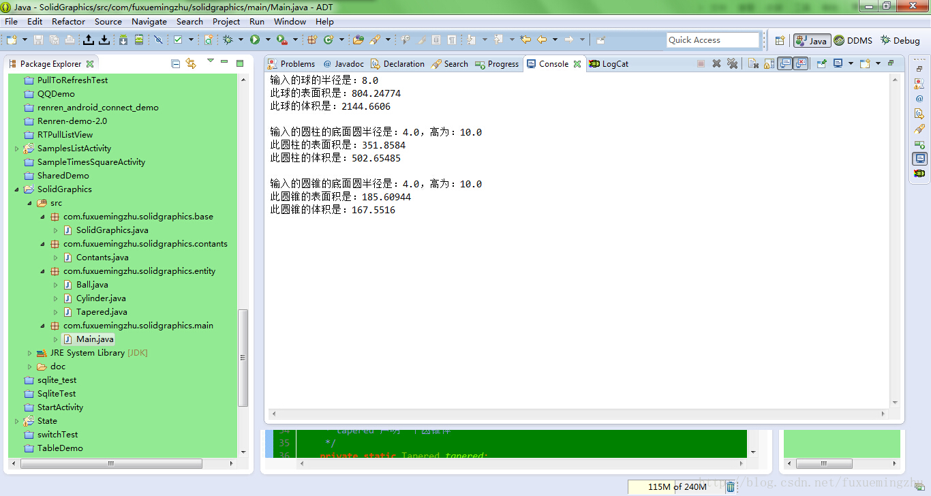The image size is (931, 496).
Task: Run garbage collector trash icon
Action: (x=731, y=486)
